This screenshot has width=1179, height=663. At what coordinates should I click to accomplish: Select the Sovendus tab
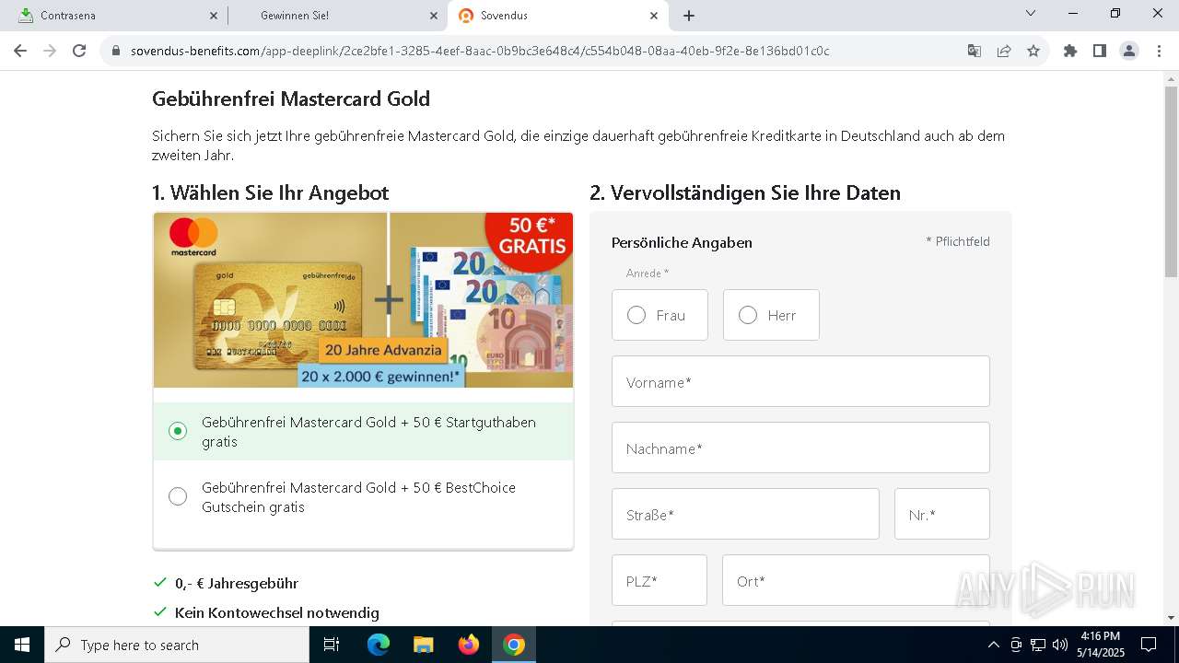point(556,16)
